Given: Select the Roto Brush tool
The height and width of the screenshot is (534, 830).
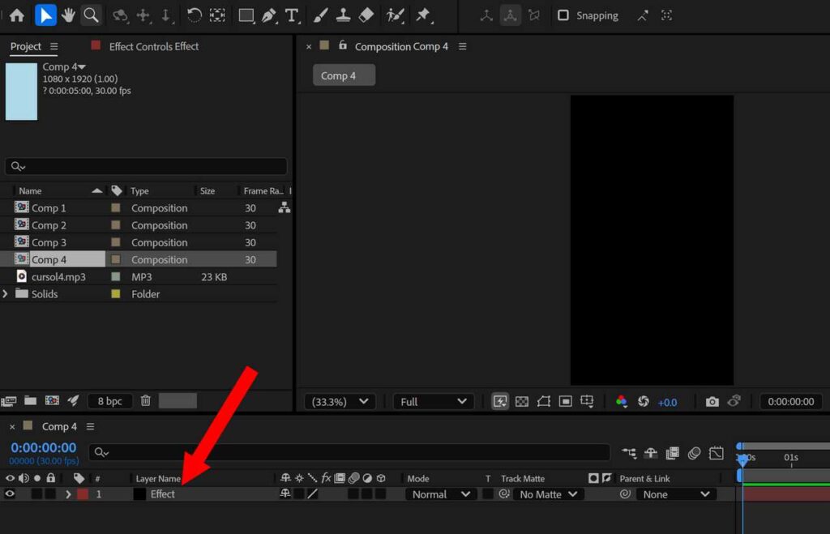Looking at the screenshot, I should click(395, 15).
